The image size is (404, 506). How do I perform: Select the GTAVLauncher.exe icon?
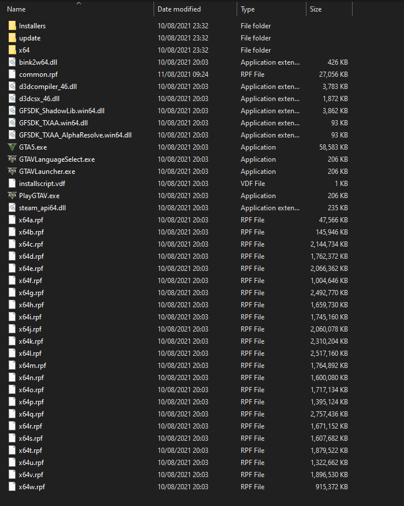(x=12, y=172)
